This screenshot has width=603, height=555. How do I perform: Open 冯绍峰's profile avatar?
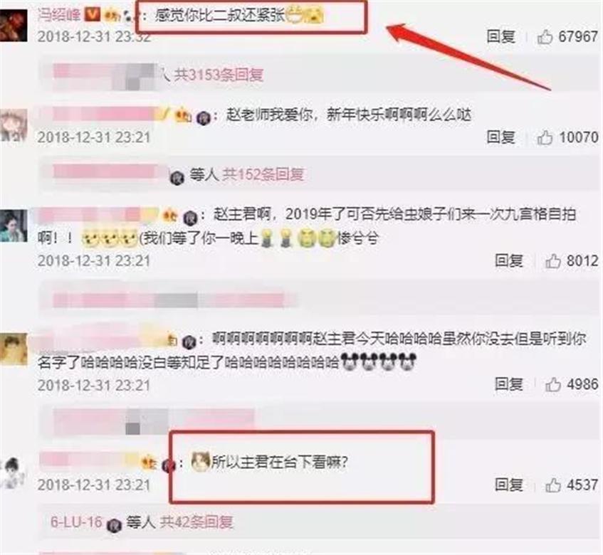click(14, 26)
